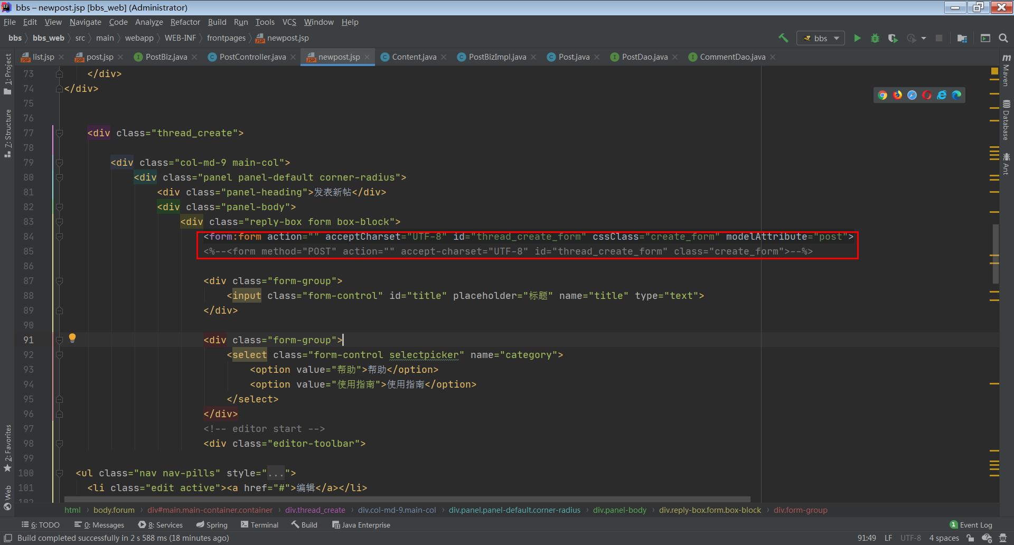Open Database tool window

pos(1007,120)
